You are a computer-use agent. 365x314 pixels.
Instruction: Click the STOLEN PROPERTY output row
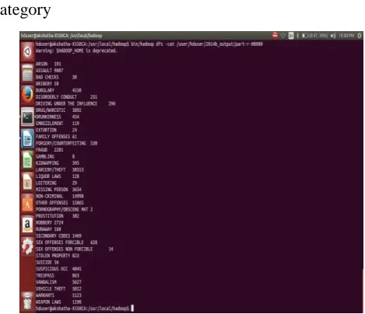pos(58,255)
